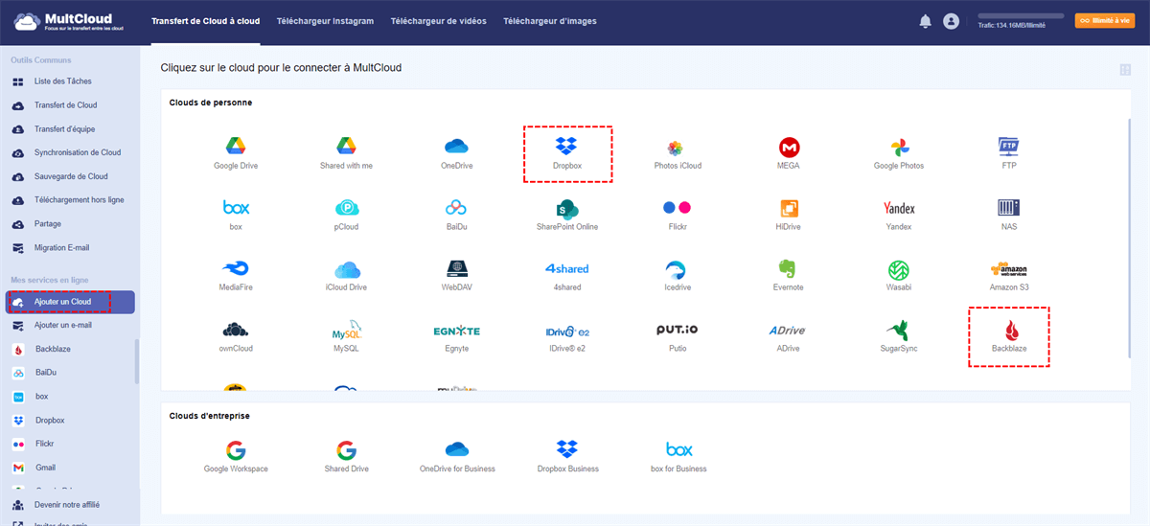Choose the Dropbox personal cloud icon
This screenshot has width=1150, height=526.
click(567, 147)
